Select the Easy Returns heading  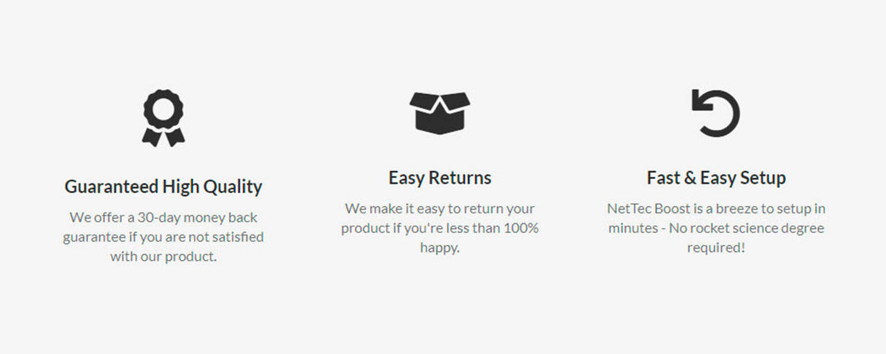coord(440,178)
